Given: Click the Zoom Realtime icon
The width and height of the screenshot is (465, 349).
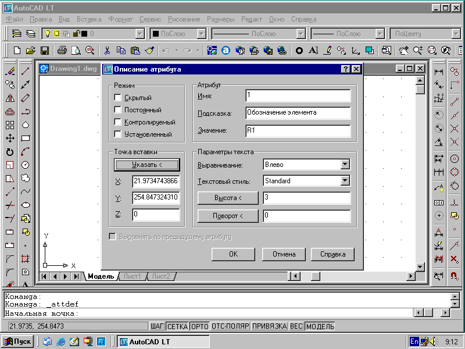Looking at the screenshot, I should (417, 51).
